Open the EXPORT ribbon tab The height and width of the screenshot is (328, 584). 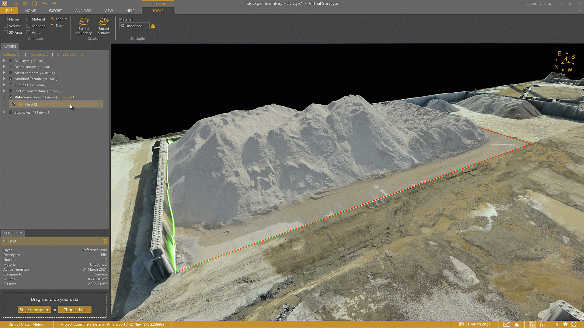coord(55,11)
